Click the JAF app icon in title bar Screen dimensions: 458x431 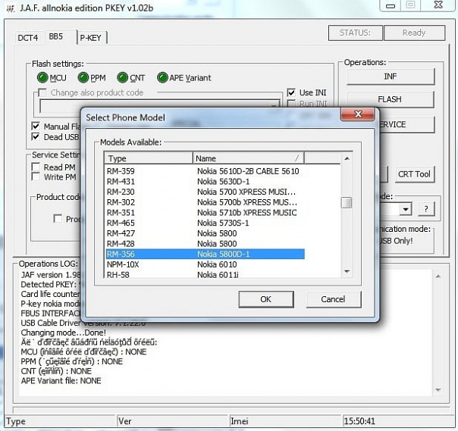click(x=11, y=9)
